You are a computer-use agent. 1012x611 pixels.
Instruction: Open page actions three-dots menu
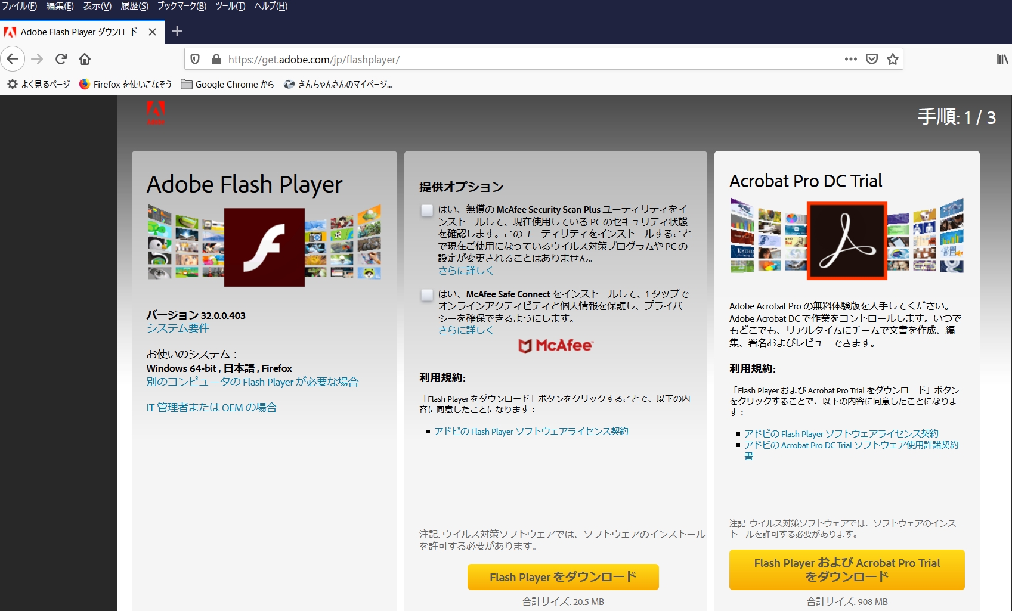click(851, 59)
